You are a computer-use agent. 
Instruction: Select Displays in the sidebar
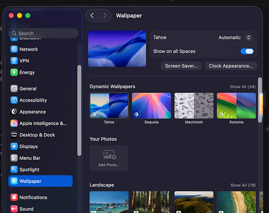40,146
